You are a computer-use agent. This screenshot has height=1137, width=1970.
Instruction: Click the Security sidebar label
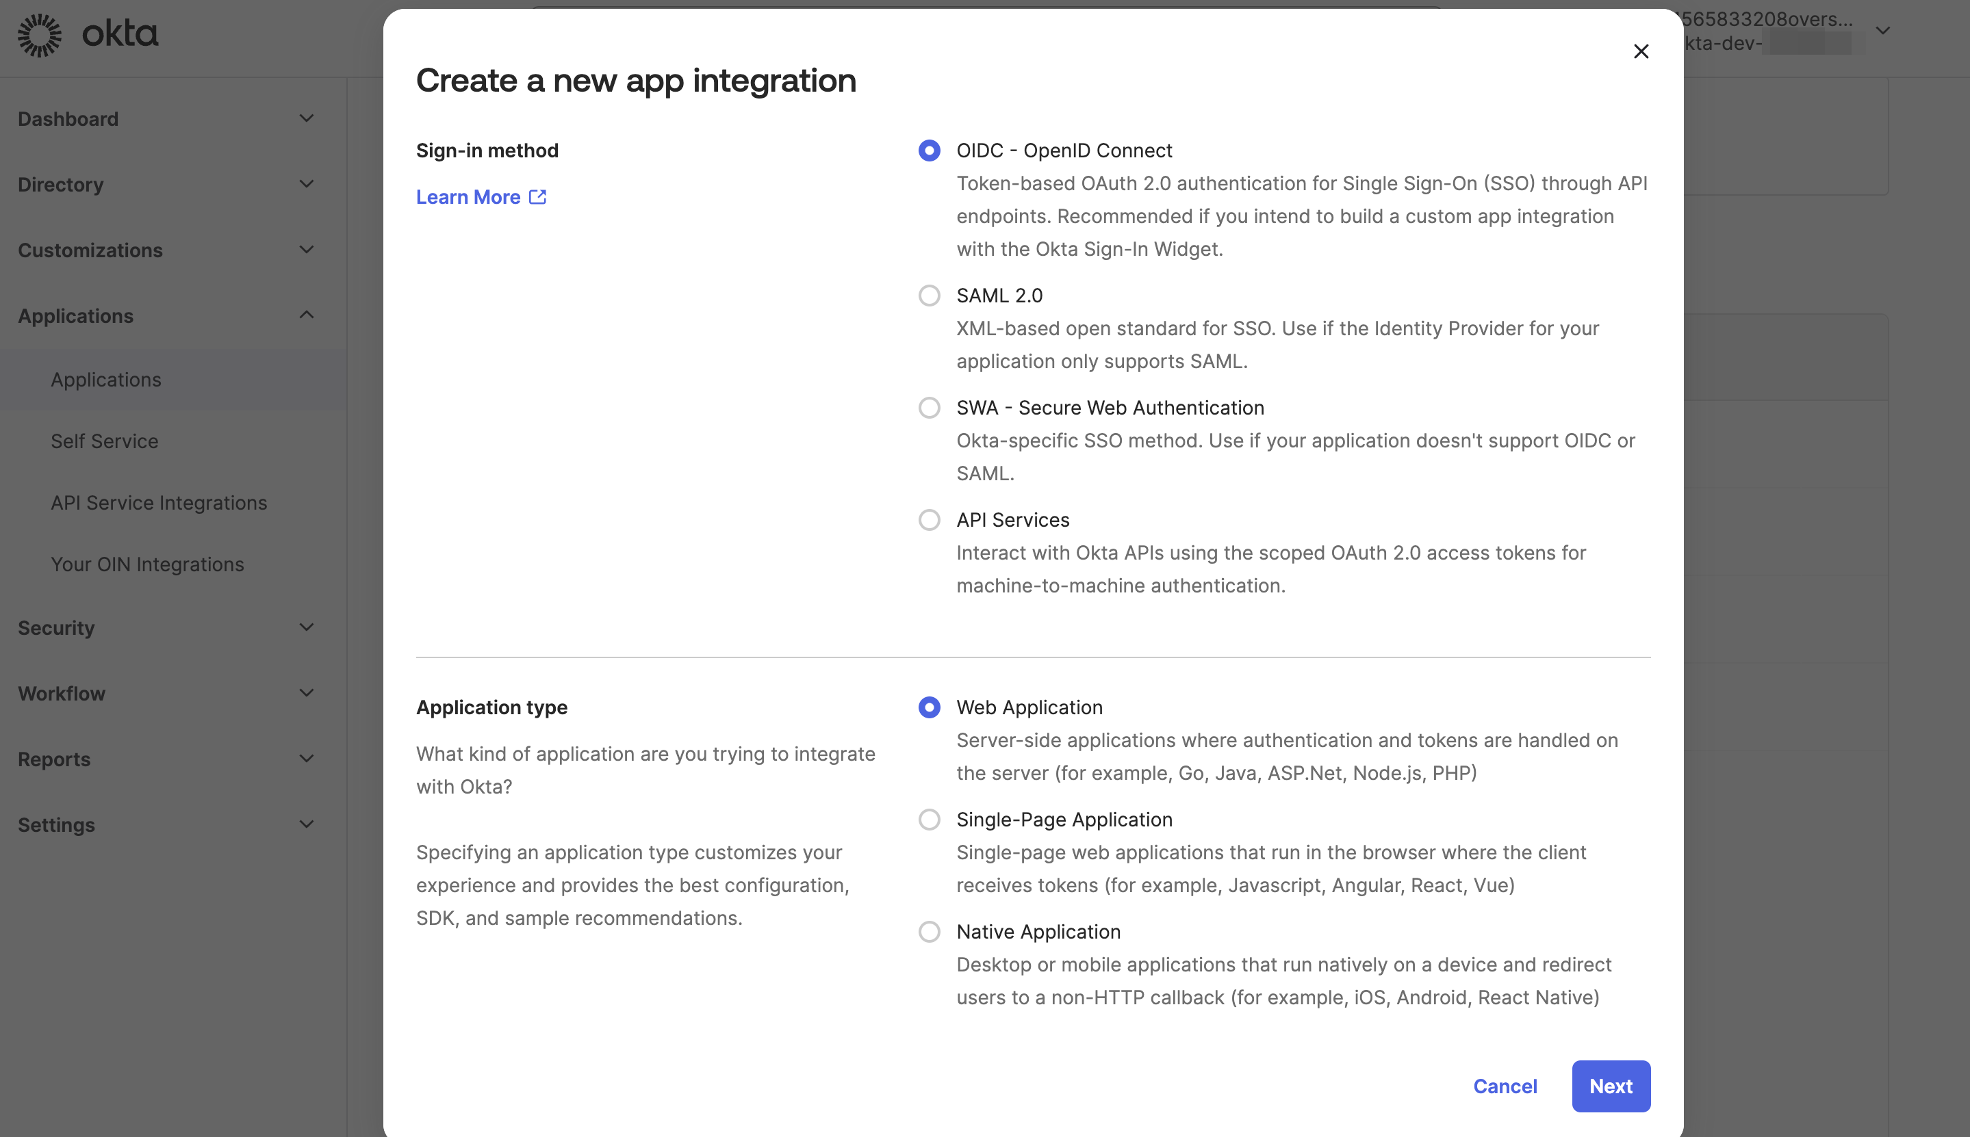(56, 628)
